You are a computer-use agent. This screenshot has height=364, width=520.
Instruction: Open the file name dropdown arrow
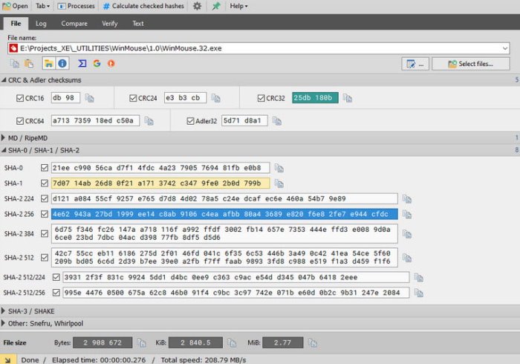504,48
